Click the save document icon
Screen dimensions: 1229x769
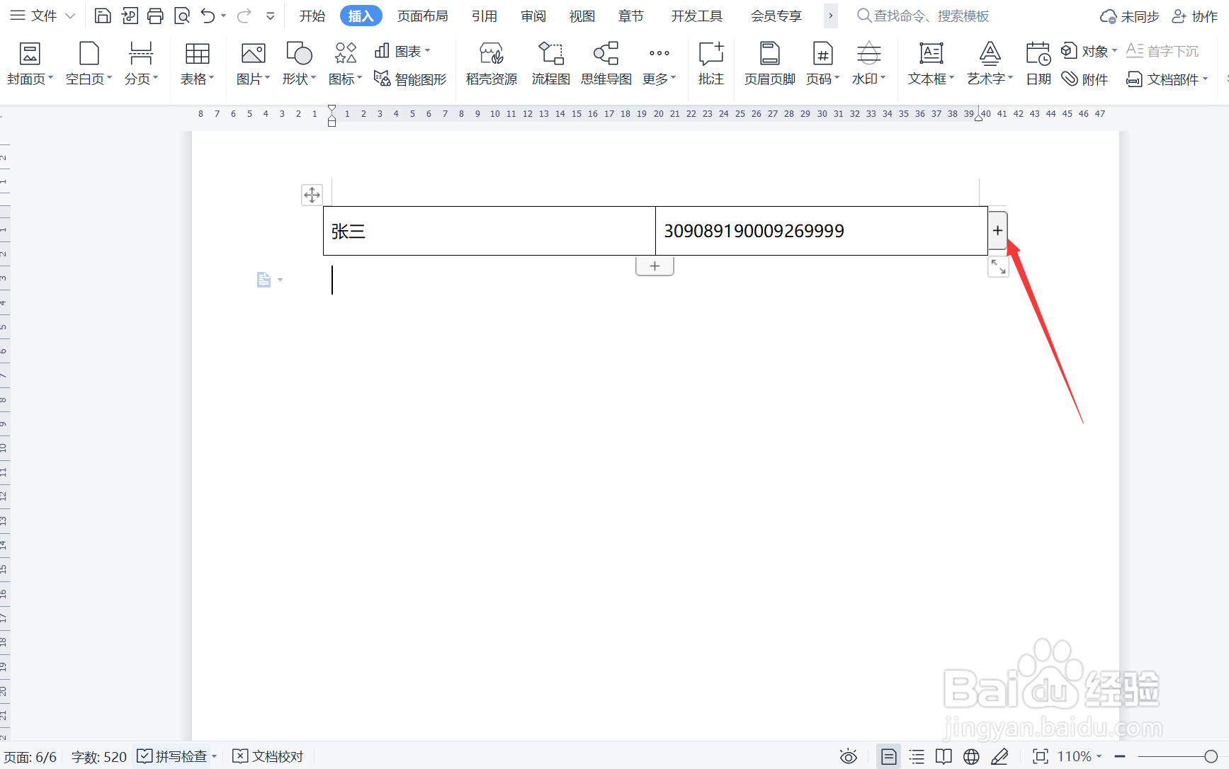103,16
